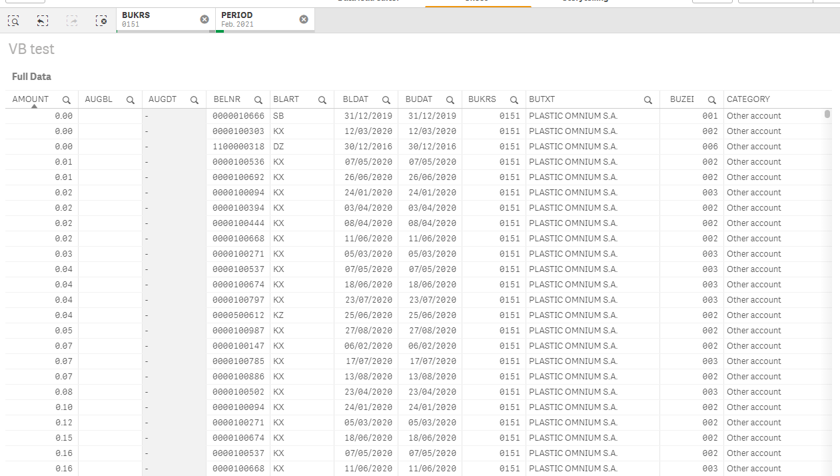
Task: Sort by the AMOUNT column header
Action: (x=30, y=99)
